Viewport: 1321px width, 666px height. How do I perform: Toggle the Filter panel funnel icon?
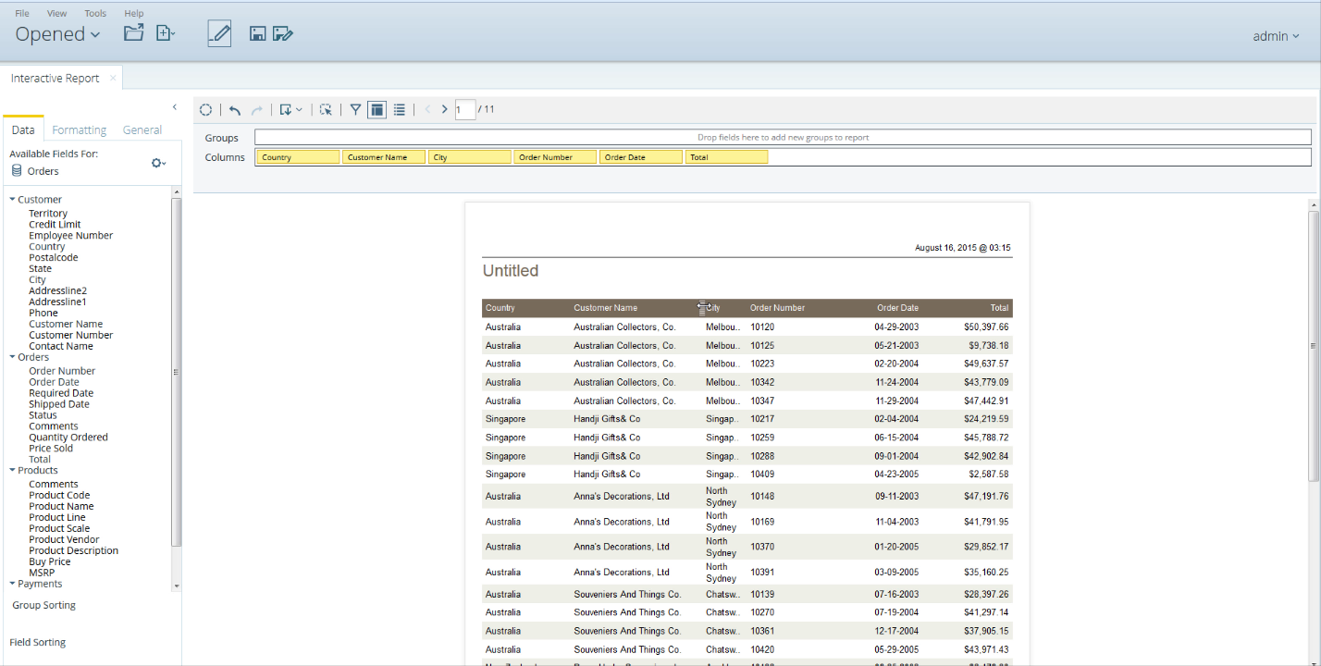tap(355, 110)
